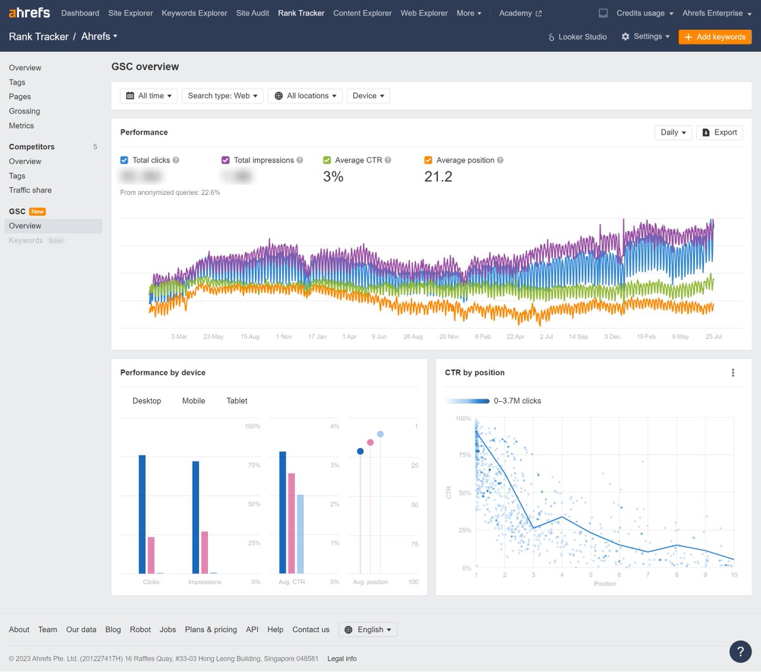
Task: Open Site Explorer
Action: pos(131,13)
